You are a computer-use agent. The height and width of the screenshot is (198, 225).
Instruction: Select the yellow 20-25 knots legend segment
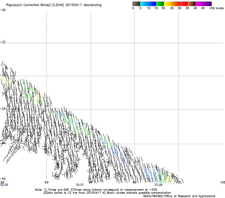(x=168, y=4)
